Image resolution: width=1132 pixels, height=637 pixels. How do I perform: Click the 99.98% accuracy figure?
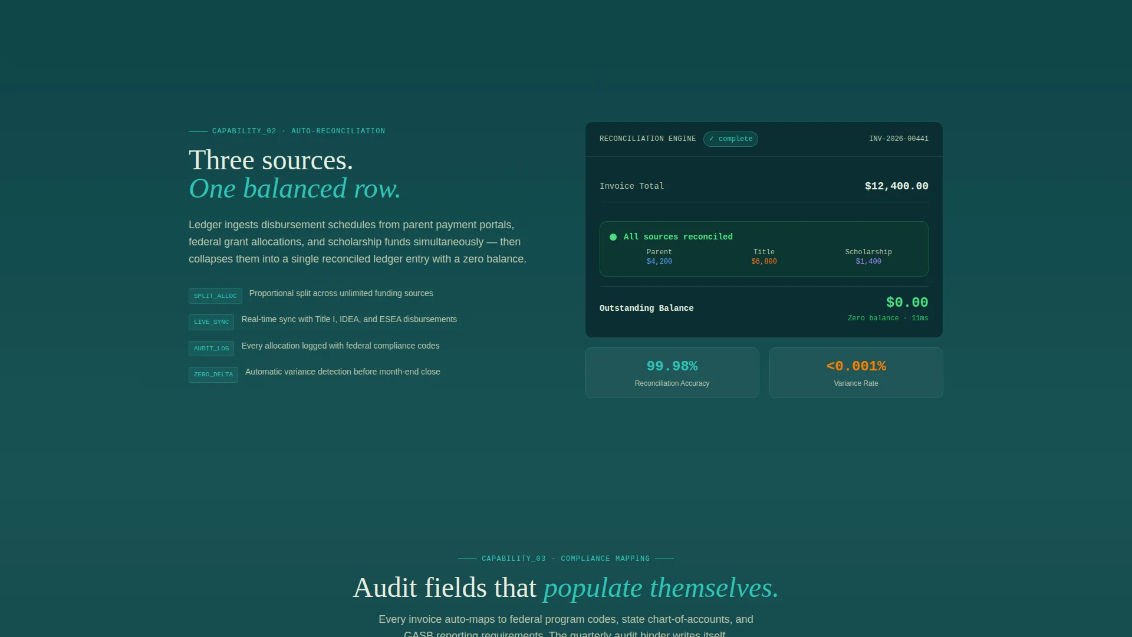(672, 366)
